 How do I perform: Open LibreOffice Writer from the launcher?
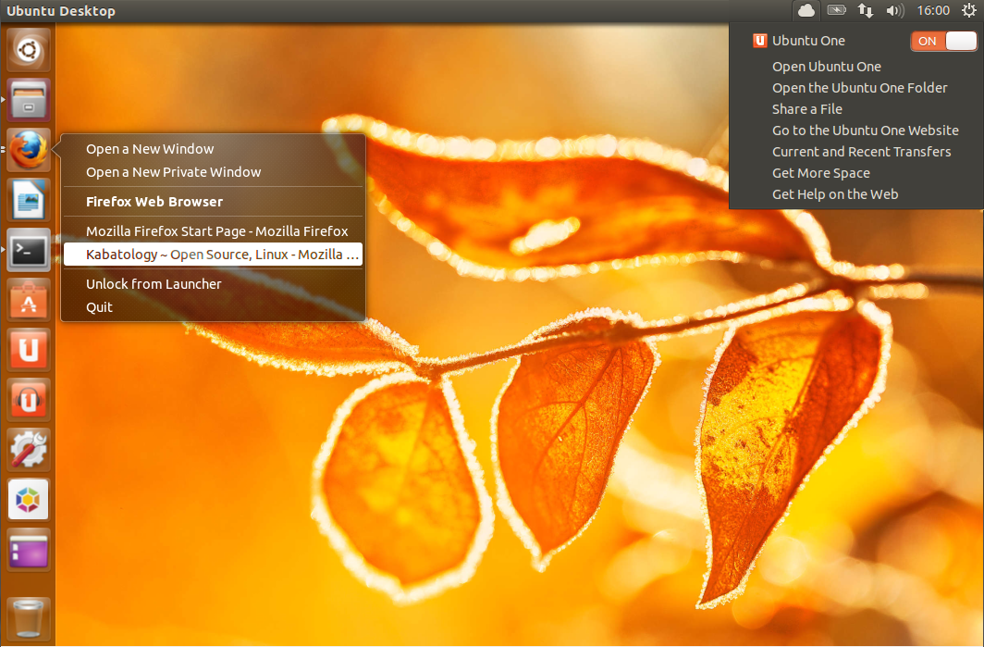[x=29, y=199]
